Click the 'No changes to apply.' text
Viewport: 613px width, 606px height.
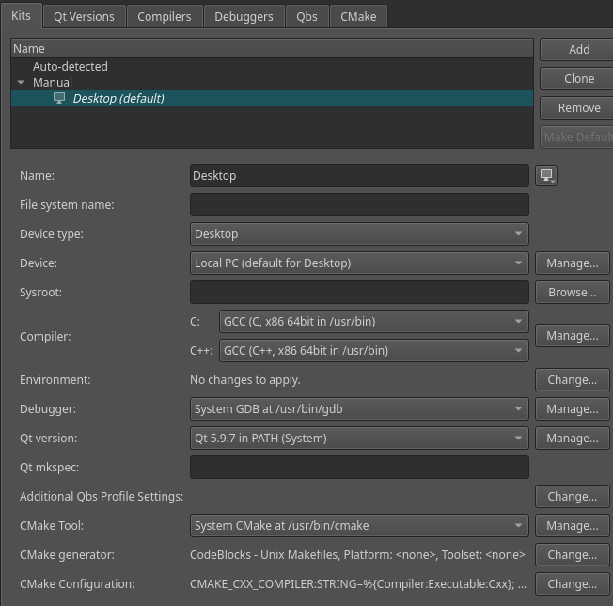[245, 380]
